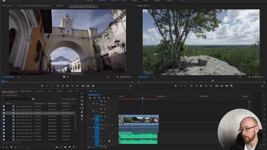This screenshot has height=150, width=267.
Task: Switch to Libraries tab
Action: (40, 91)
